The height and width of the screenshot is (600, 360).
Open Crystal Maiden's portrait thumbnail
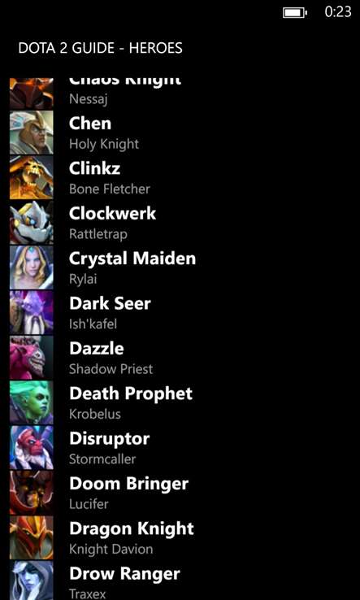(x=32, y=267)
